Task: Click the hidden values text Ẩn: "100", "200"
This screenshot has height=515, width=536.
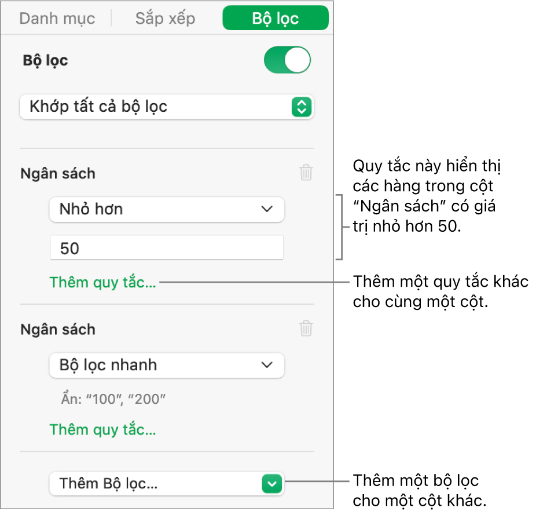Action: (113, 398)
